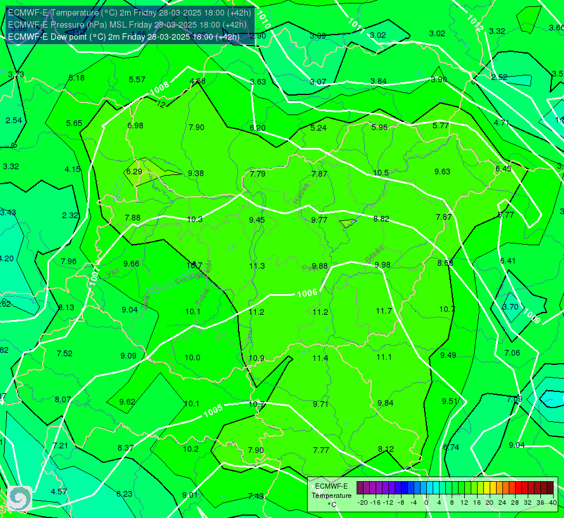
Task: Click the 9.45 temperature value
Action: [257, 220]
